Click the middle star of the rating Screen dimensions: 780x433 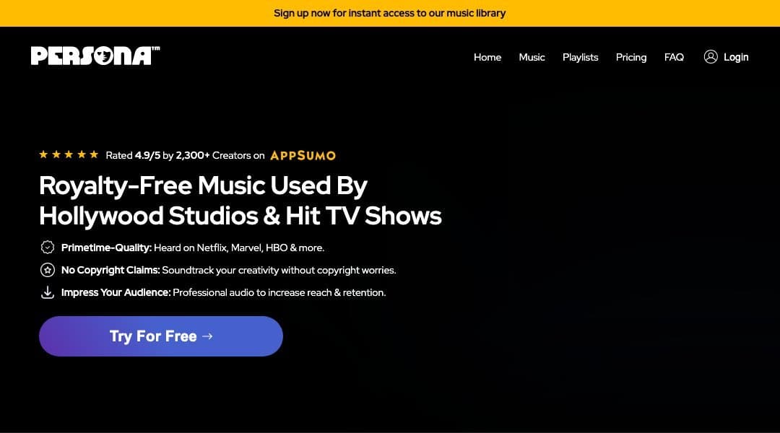coord(69,154)
